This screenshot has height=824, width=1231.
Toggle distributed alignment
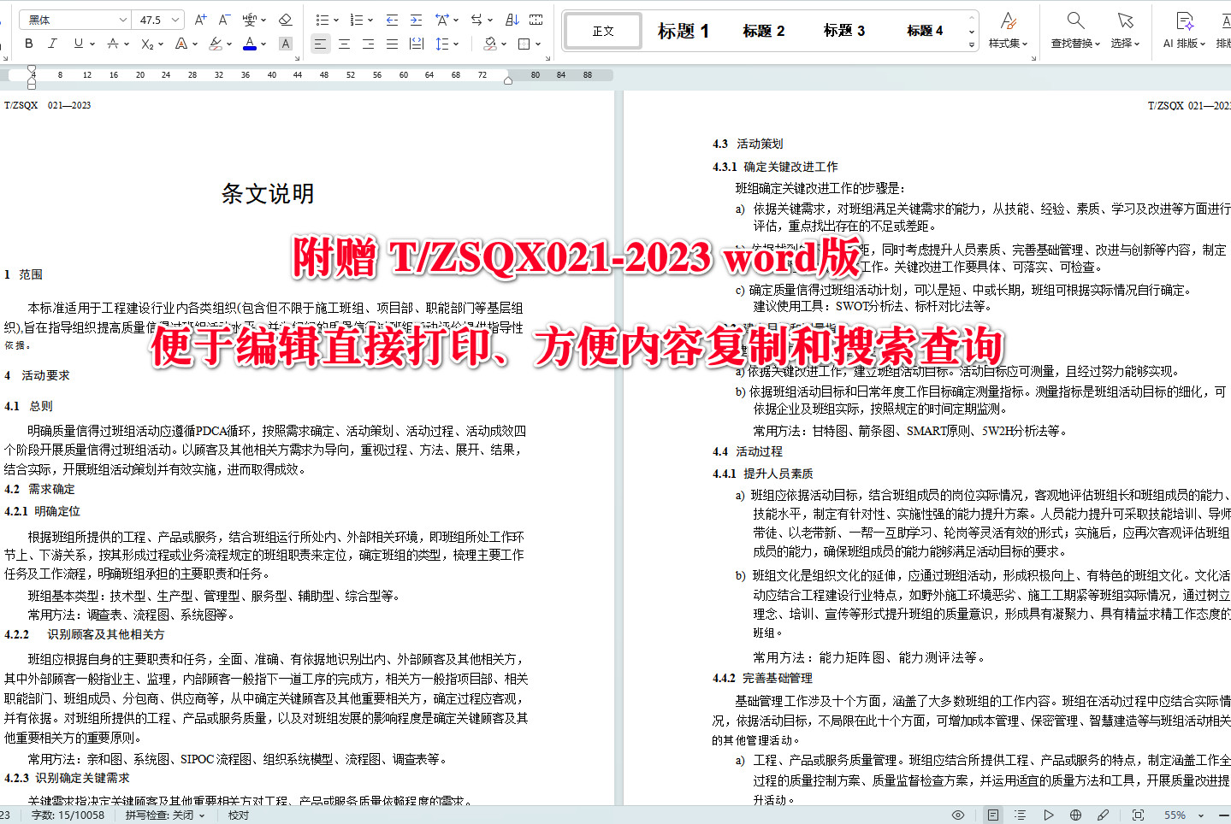pyautogui.click(x=416, y=44)
